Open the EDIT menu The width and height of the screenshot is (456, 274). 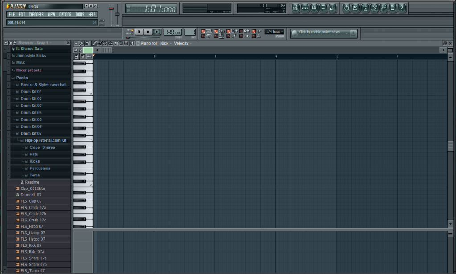pyautogui.click(x=21, y=15)
